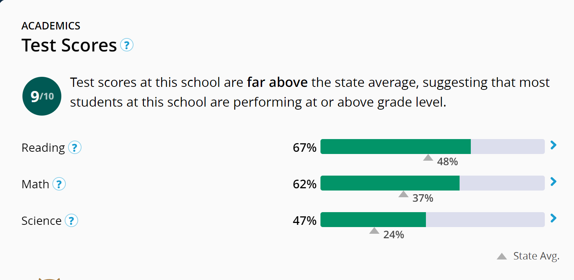Screen dimensions: 574x280
Task: Click the Test Scores heading
Action: (69, 45)
